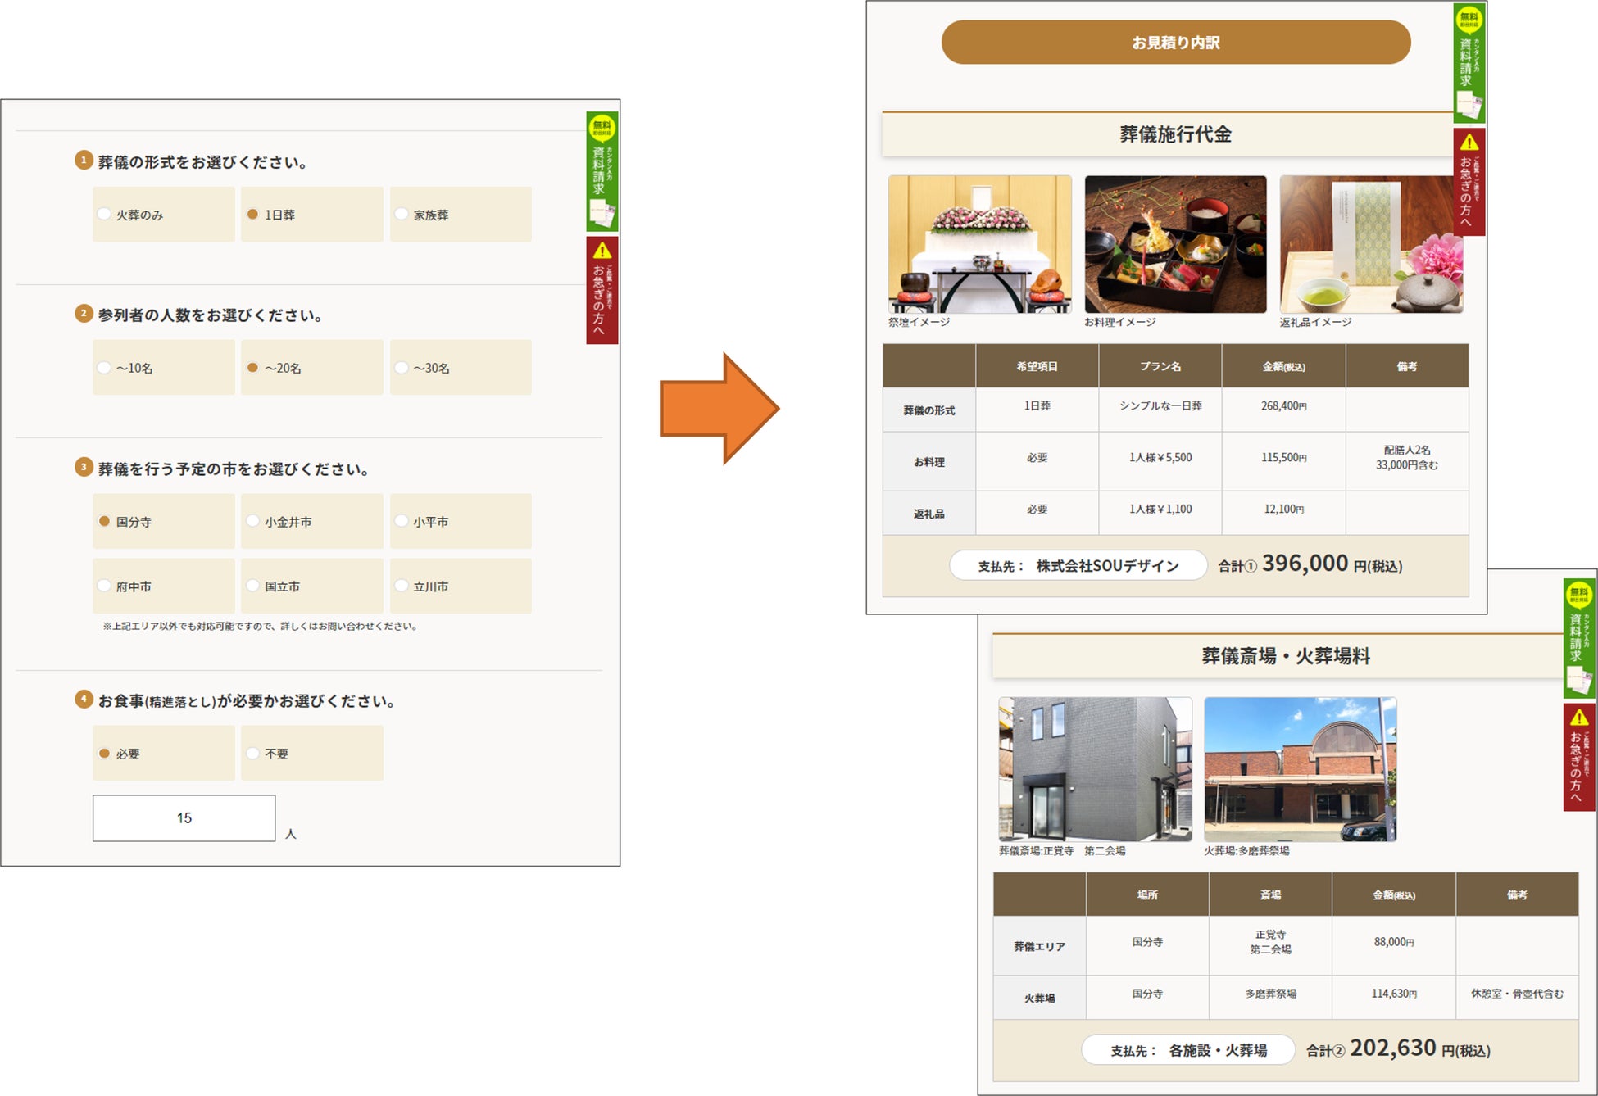This screenshot has height=1096, width=1598.
Task: Open the green 資料請求 banner beside お見積り内訳
Action: (1469, 63)
